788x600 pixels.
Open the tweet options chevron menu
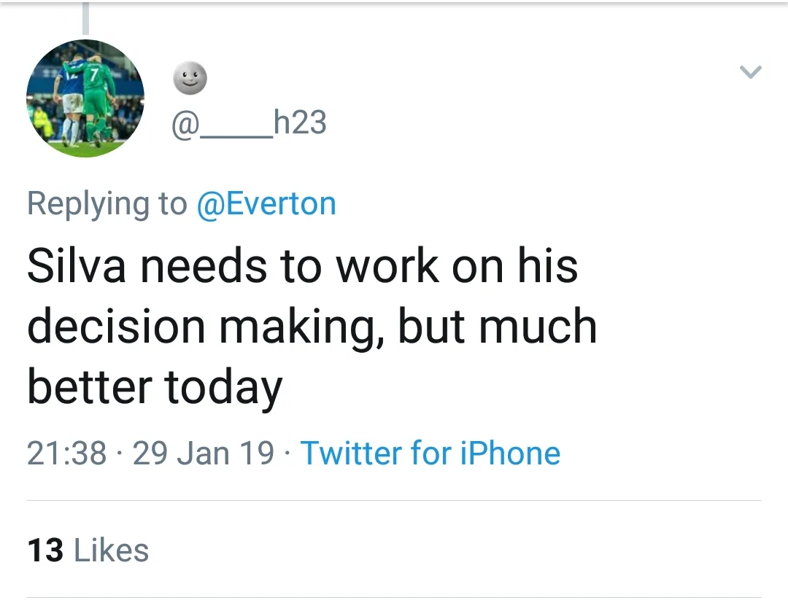pos(750,71)
